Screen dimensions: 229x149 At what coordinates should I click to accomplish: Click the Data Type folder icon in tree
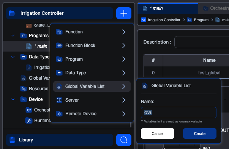(x=24, y=57)
